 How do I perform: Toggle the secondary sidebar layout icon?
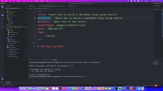159,3
